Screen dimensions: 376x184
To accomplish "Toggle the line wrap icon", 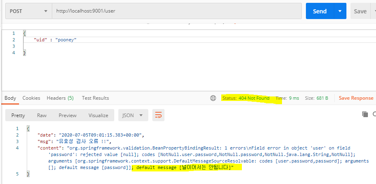I will pos(158,116).
